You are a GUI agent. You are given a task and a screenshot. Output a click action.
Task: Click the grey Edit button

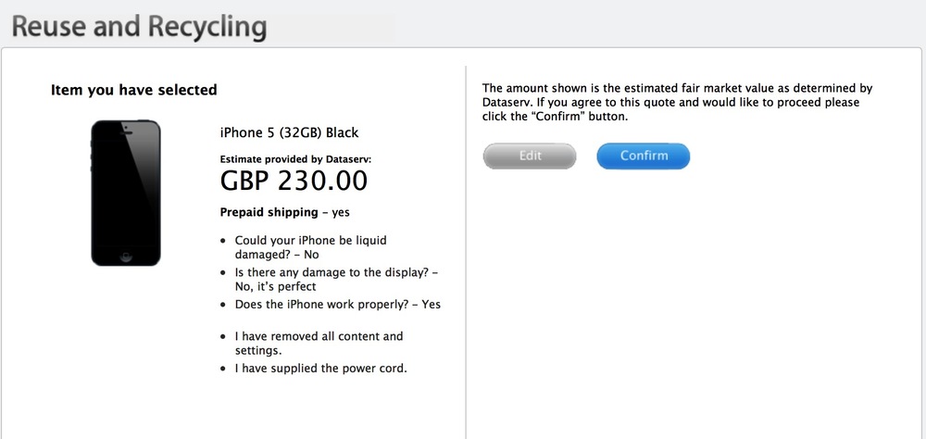pyautogui.click(x=530, y=156)
